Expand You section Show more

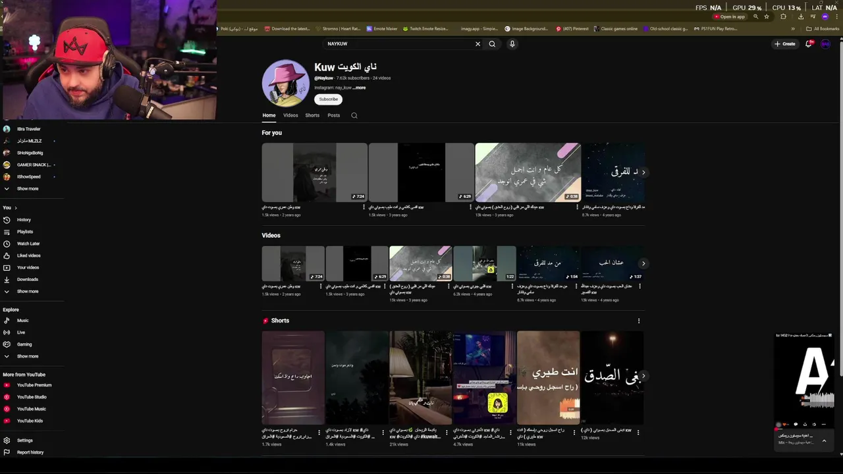[28, 291]
